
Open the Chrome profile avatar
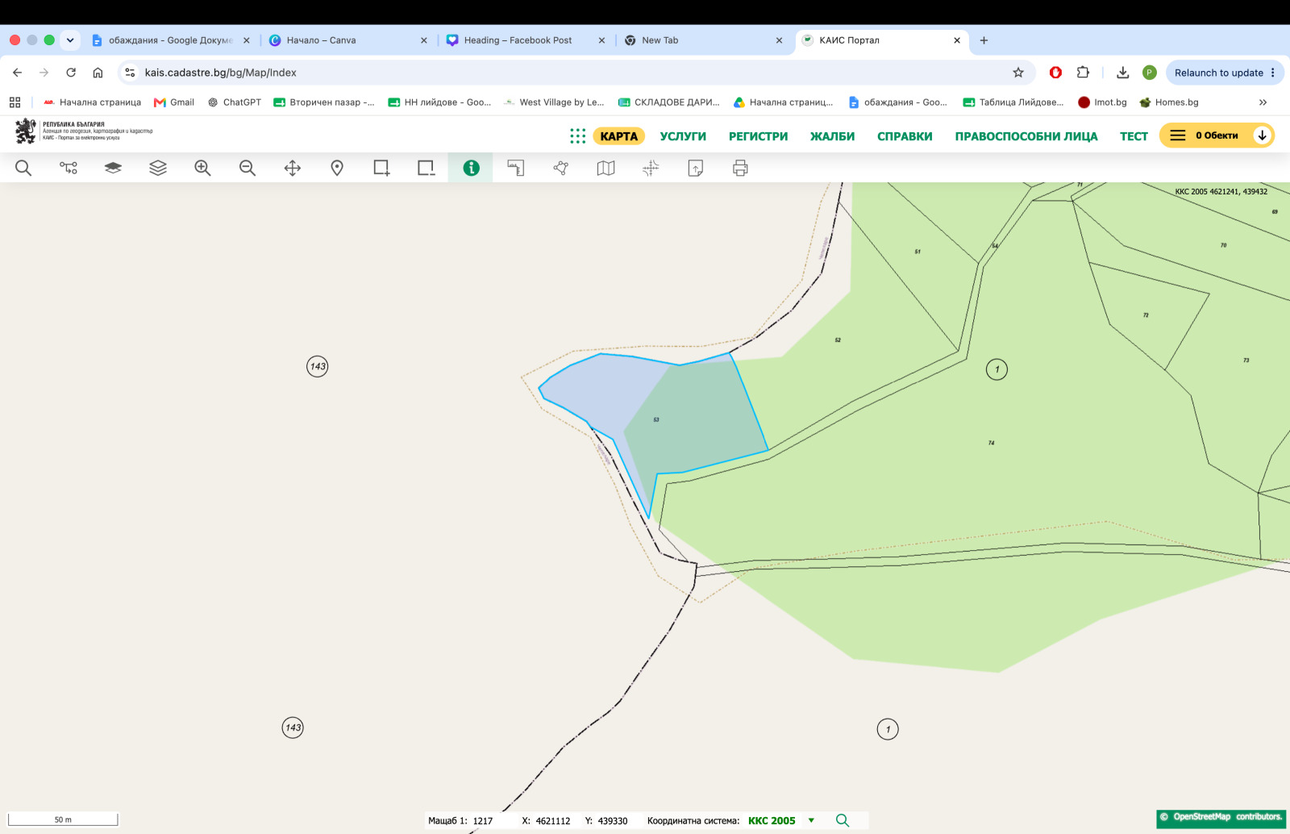click(x=1150, y=73)
